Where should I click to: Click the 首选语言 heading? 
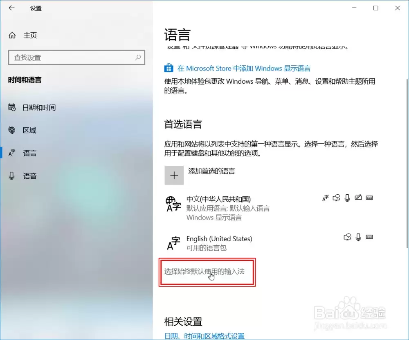183,124
